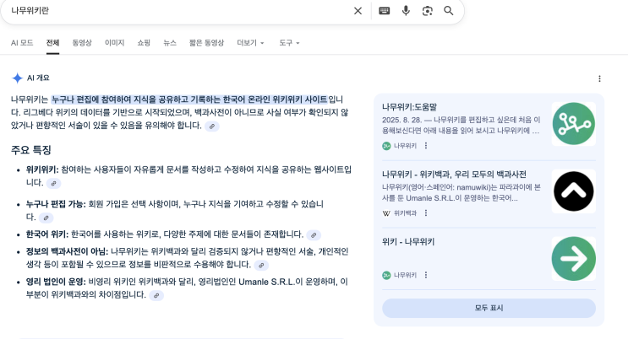
Task: Click the bold 누구나 편집 가능: label
Action: 56,204
